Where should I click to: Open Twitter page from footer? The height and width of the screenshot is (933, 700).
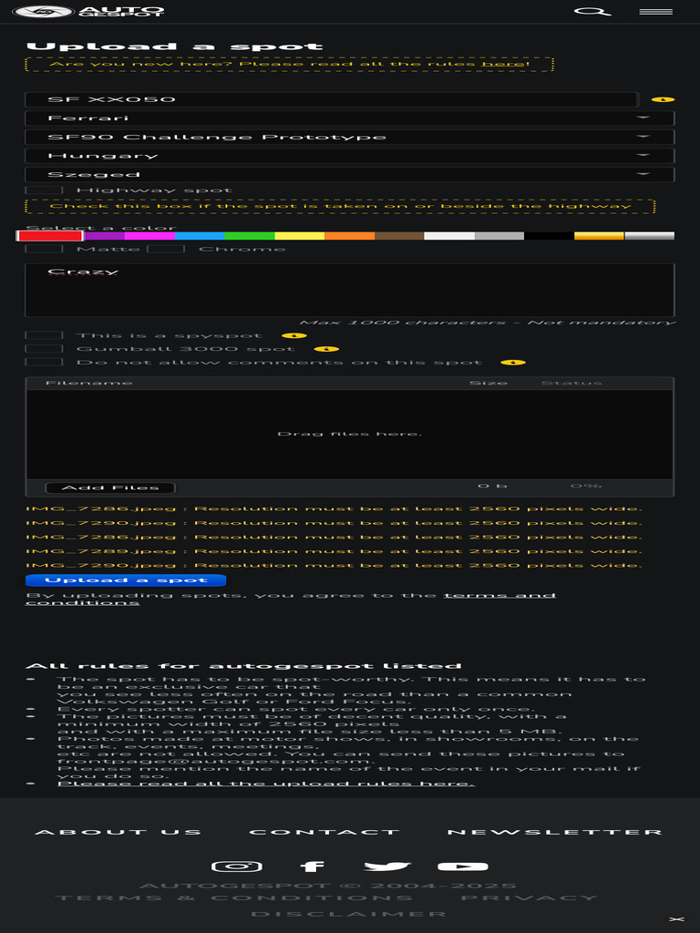pyautogui.click(x=387, y=866)
